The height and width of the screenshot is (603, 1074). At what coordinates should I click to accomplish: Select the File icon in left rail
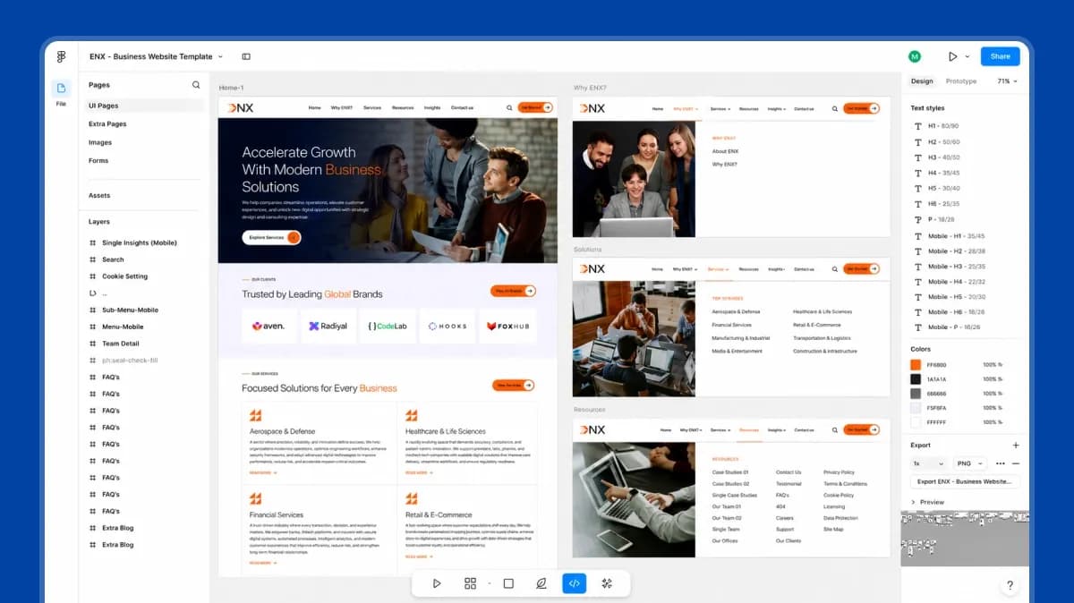(61, 89)
